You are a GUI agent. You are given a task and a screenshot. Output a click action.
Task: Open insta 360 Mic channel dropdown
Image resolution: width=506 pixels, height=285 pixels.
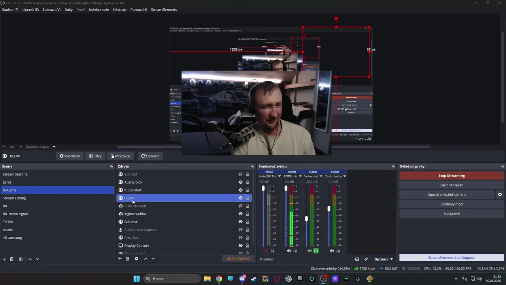(279, 176)
